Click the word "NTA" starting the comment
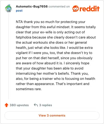Screen dimensions: 104x124 pos(19,22)
